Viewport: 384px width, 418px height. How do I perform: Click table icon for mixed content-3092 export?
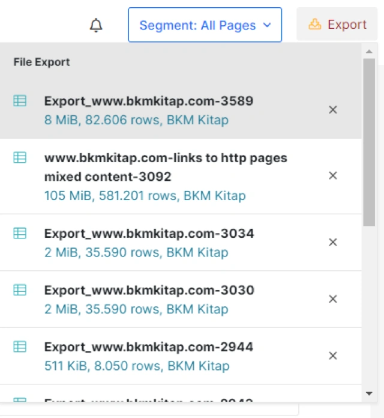click(20, 158)
